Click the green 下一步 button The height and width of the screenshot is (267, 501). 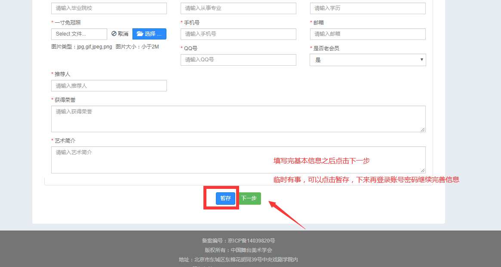click(x=249, y=198)
